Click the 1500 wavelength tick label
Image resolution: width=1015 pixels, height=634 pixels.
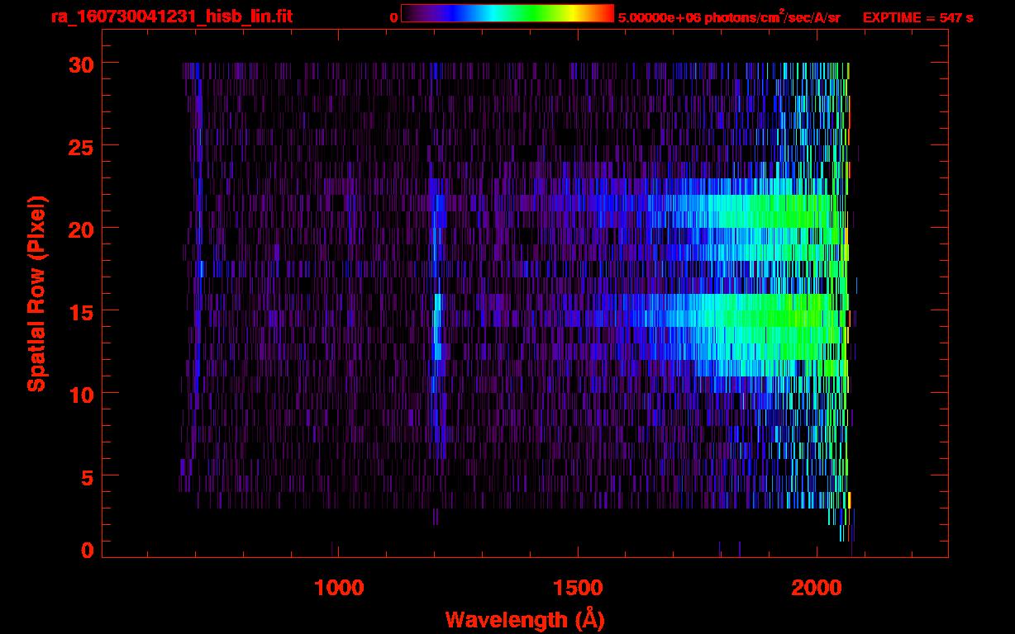578,588
